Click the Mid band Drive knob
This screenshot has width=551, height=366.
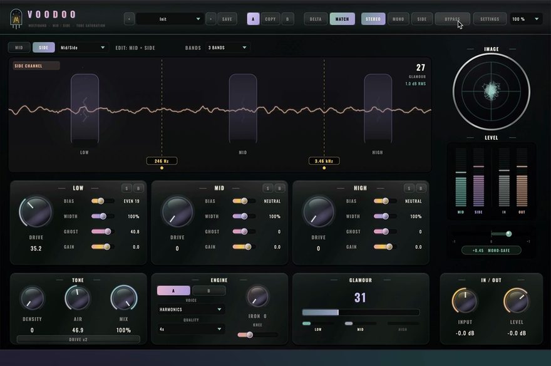point(177,212)
